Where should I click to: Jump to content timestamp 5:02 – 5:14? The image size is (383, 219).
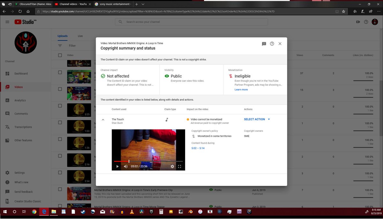tap(198, 148)
